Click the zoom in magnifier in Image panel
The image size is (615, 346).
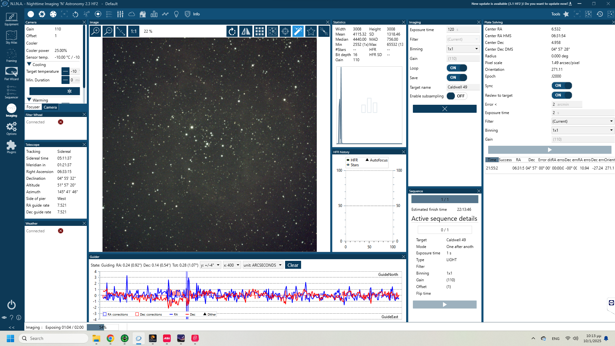(95, 31)
